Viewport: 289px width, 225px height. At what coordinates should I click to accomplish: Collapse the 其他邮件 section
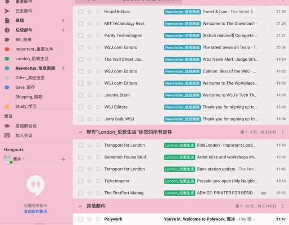[81, 206]
